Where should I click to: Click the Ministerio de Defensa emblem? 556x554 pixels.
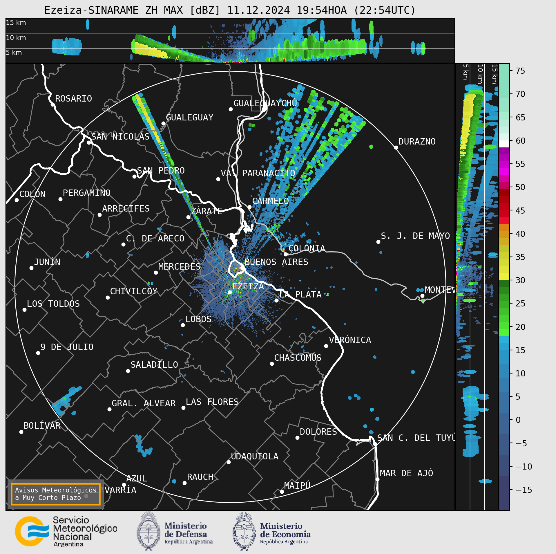(x=148, y=531)
